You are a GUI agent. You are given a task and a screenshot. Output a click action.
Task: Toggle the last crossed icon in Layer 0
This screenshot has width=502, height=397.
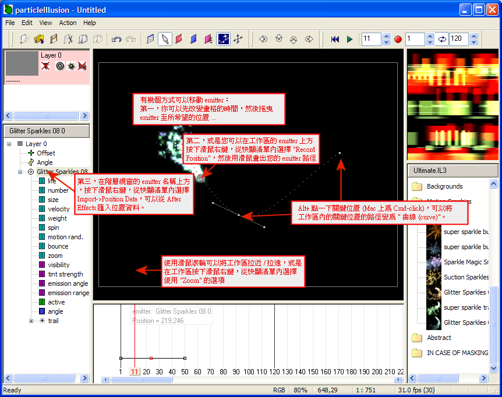[83, 66]
